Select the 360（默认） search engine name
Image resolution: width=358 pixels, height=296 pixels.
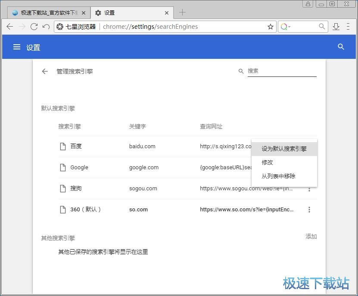click(85, 210)
